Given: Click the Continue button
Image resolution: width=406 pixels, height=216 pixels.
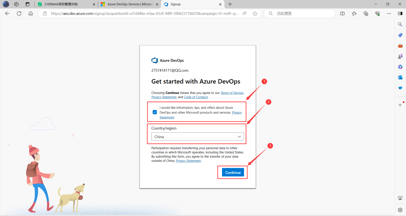Looking at the screenshot, I should 233,173.
